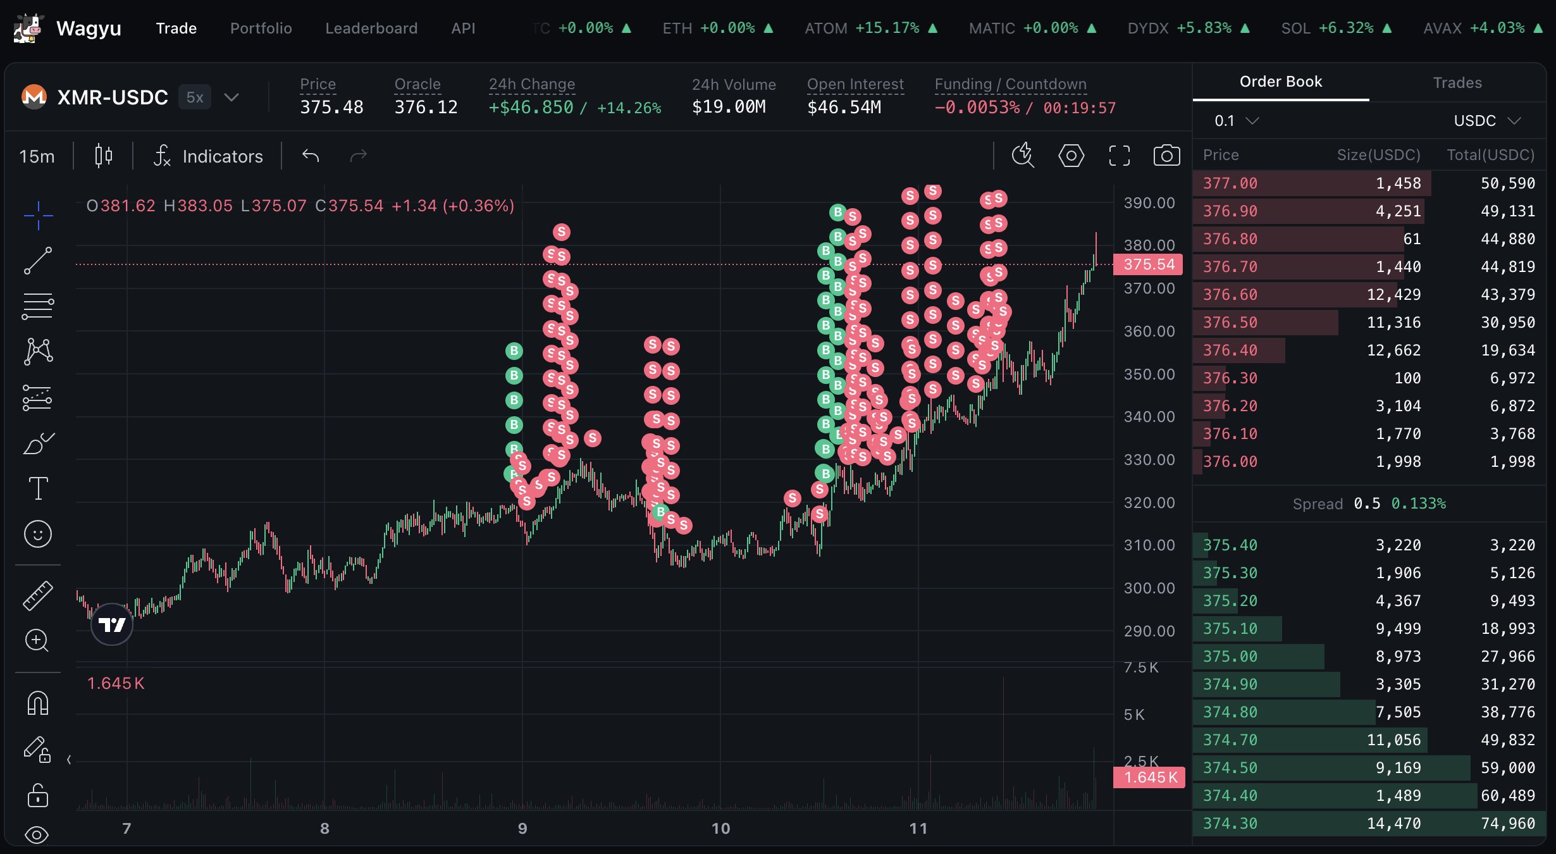
Task: Open the forecasting position tool
Action: coord(38,398)
